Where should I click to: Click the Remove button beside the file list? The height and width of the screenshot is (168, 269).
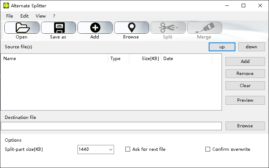tap(245, 74)
